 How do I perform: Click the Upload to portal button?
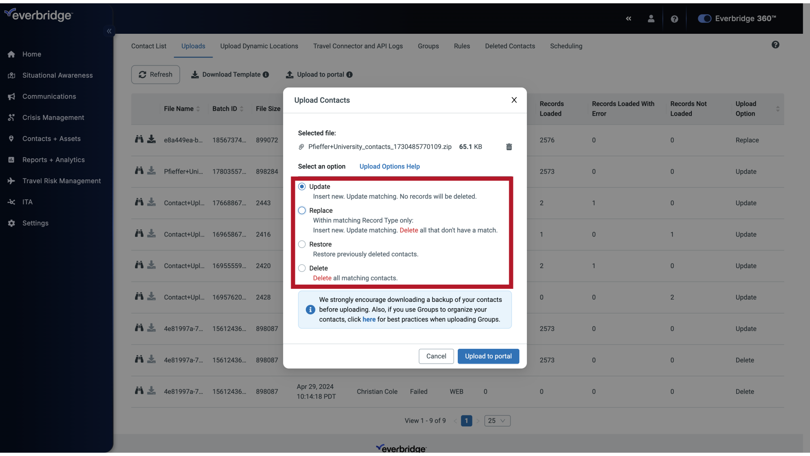[488, 356]
